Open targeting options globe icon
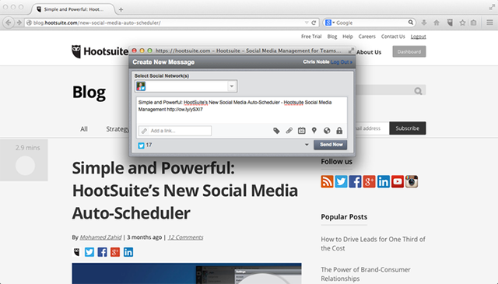 pos(327,131)
